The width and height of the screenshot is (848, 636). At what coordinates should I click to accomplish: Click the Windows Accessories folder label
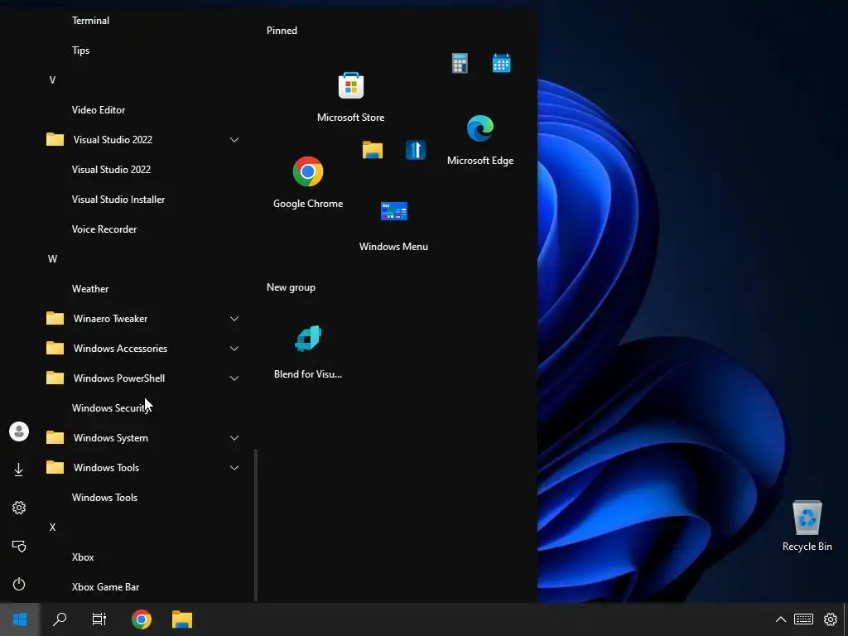coord(120,349)
